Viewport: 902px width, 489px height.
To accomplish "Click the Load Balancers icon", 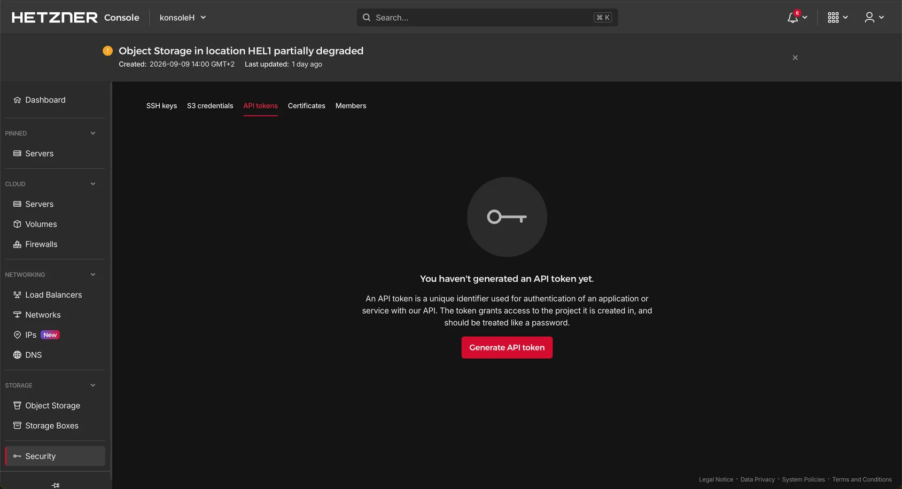I will click(x=17, y=295).
